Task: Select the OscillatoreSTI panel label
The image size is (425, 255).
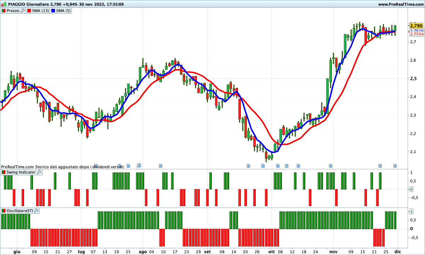Action: tap(20, 211)
